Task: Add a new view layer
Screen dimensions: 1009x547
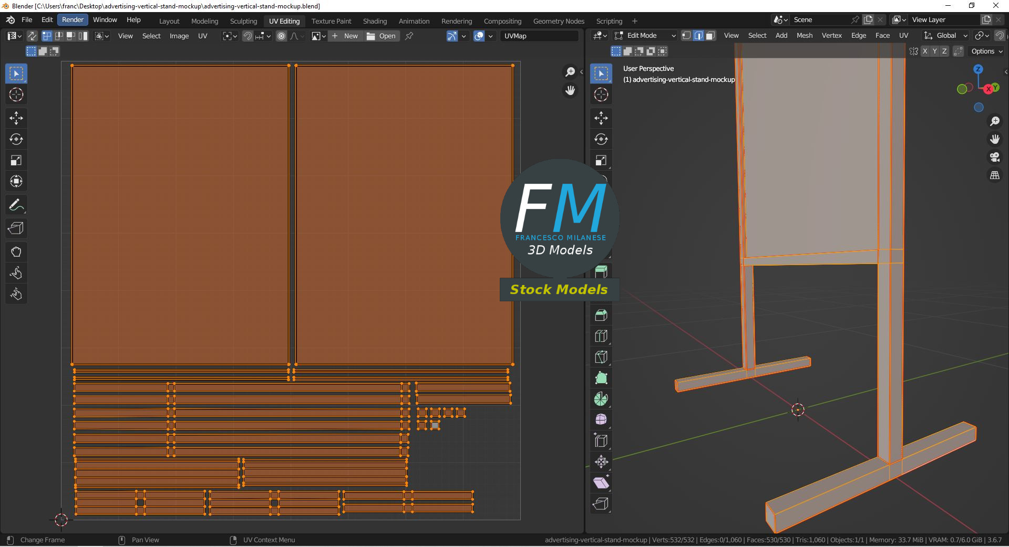Action: tap(986, 19)
